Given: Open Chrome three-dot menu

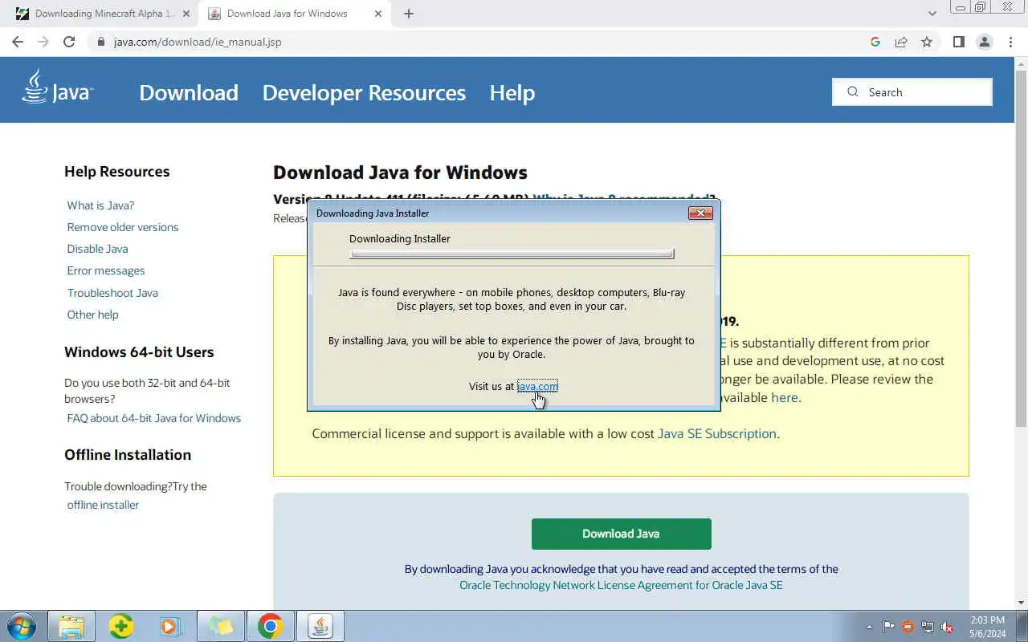Looking at the screenshot, I should pos(1010,42).
